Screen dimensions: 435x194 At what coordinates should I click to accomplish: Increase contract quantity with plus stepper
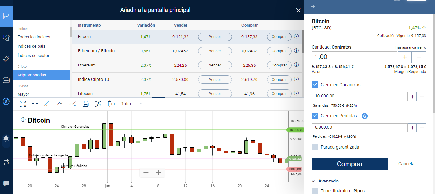404,57
